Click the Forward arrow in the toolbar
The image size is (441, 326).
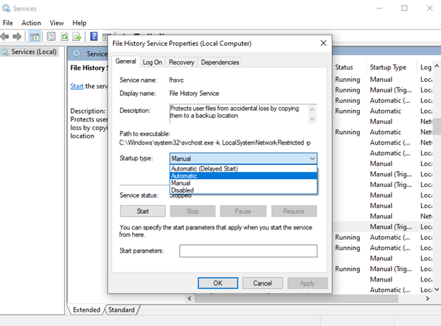pos(17,37)
